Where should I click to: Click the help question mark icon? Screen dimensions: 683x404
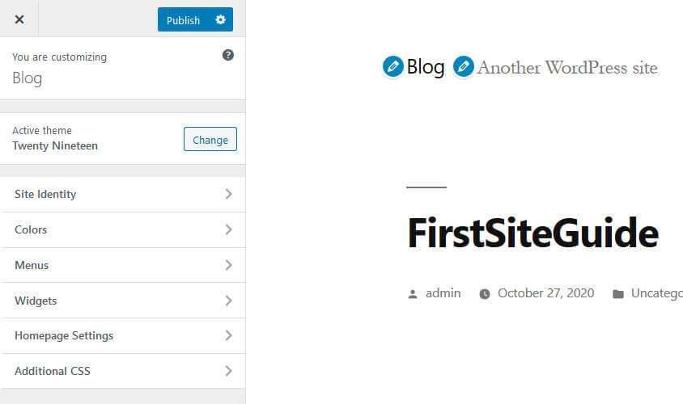click(228, 55)
